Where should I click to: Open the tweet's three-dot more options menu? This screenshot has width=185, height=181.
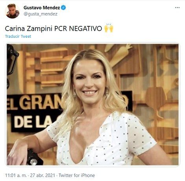(x=177, y=7)
